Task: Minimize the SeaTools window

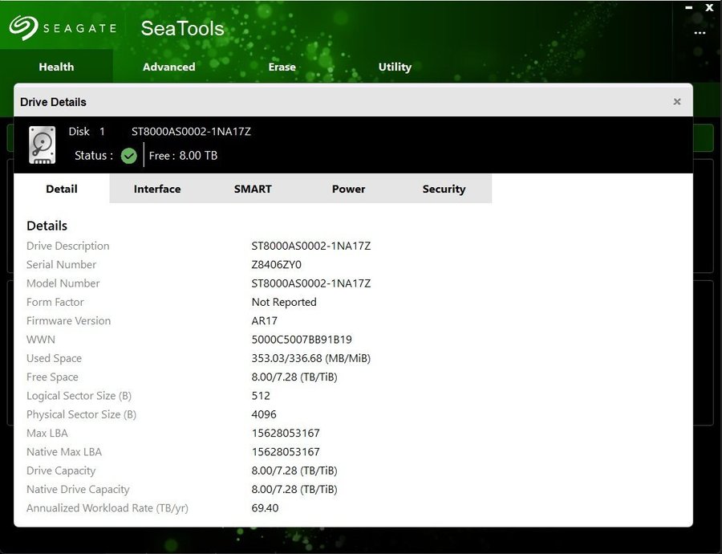Action: 689,8
